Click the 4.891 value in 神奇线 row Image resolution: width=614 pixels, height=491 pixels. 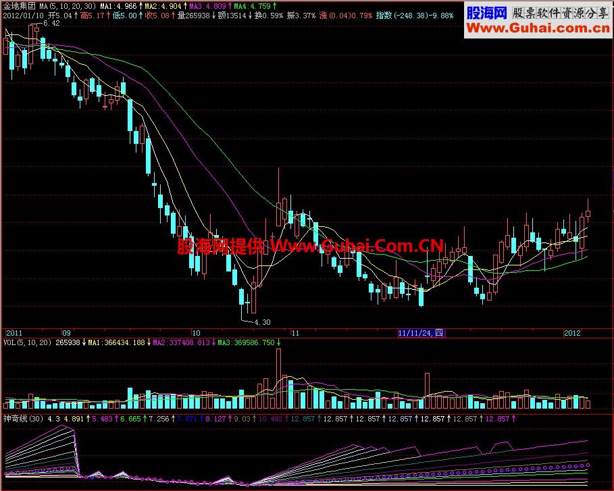pyautogui.click(x=74, y=419)
